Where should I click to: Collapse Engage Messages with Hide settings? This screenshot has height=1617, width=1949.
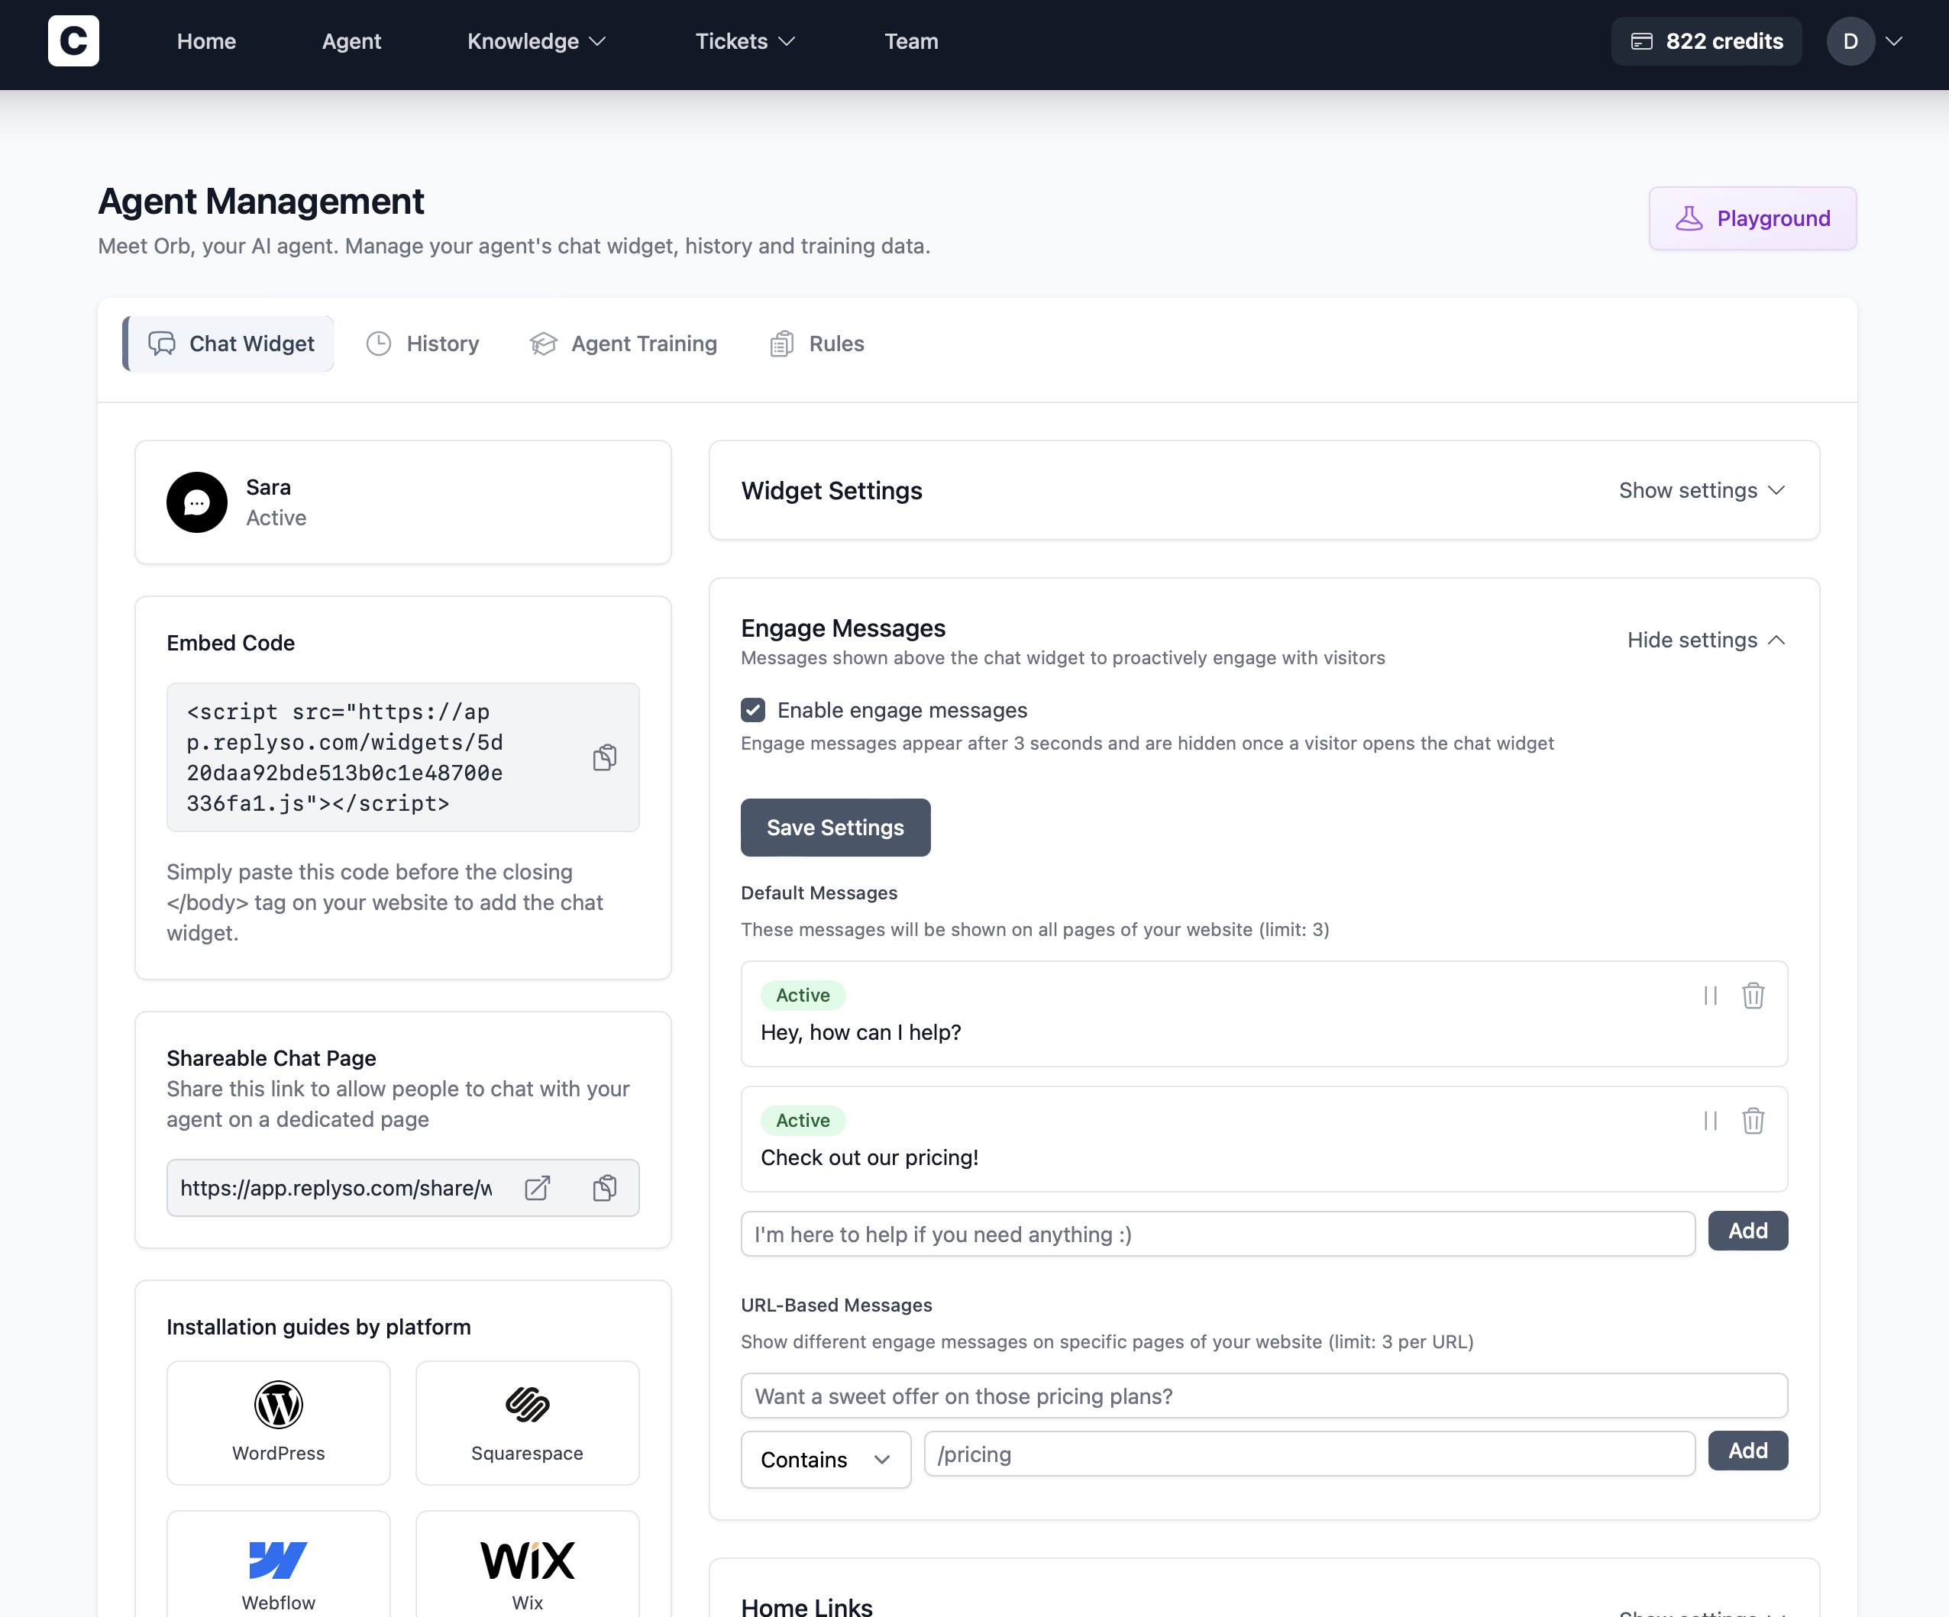coord(1706,640)
